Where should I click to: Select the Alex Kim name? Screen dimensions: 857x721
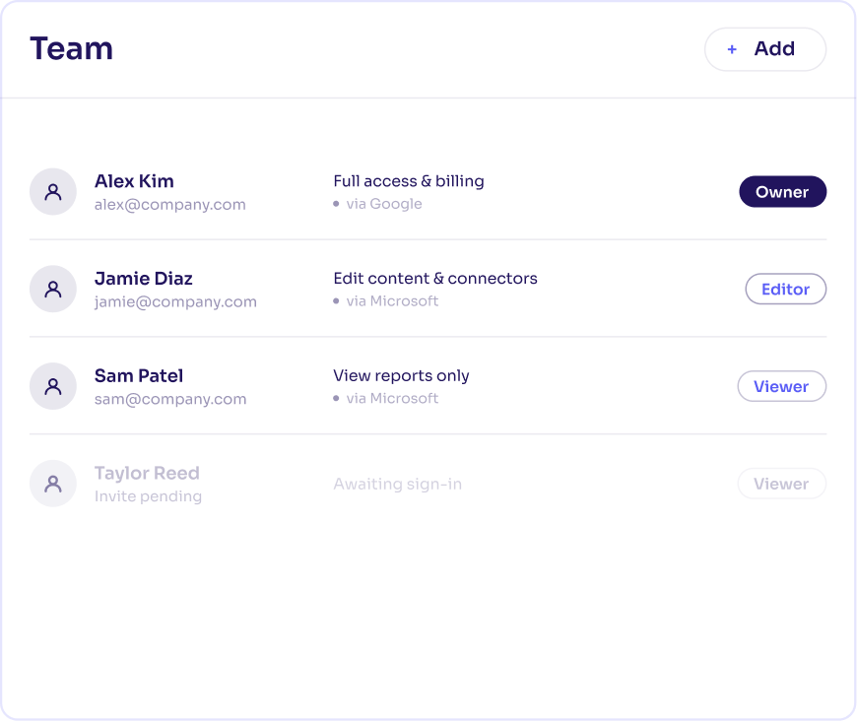pyautogui.click(x=134, y=181)
